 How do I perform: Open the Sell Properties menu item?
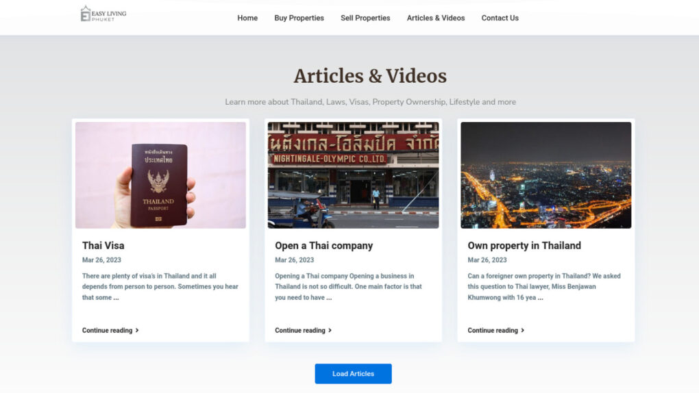[365, 18]
